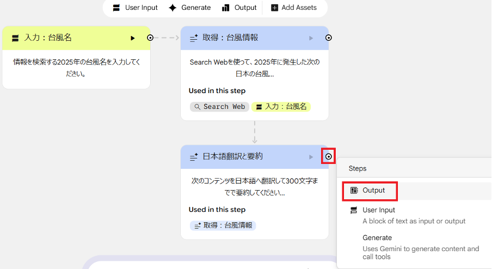Click output connector of 取得：台風情報 node
Image resolution: width=492 pixels, height=269 pixels.
pos(328,38)
